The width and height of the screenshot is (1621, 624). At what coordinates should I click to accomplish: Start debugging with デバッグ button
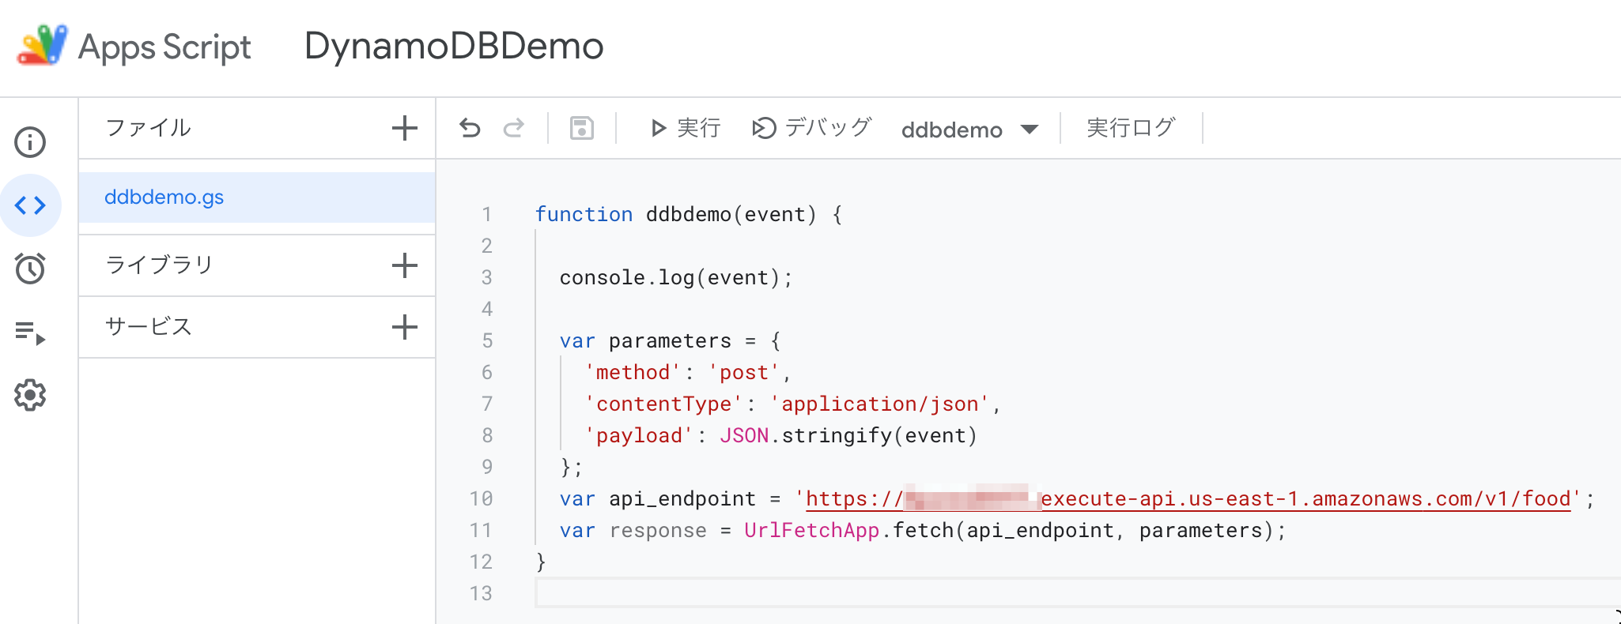click(811, 128)
